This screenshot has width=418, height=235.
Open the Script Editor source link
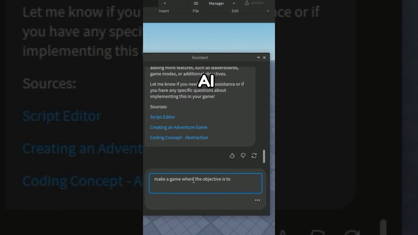tap(162, 117)
